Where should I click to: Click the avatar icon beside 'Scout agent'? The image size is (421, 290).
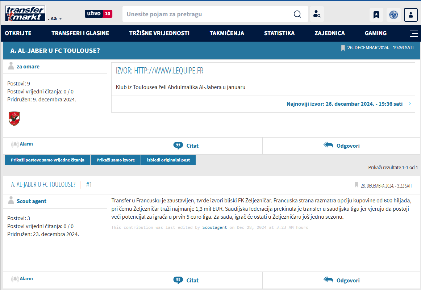point(11,201)
